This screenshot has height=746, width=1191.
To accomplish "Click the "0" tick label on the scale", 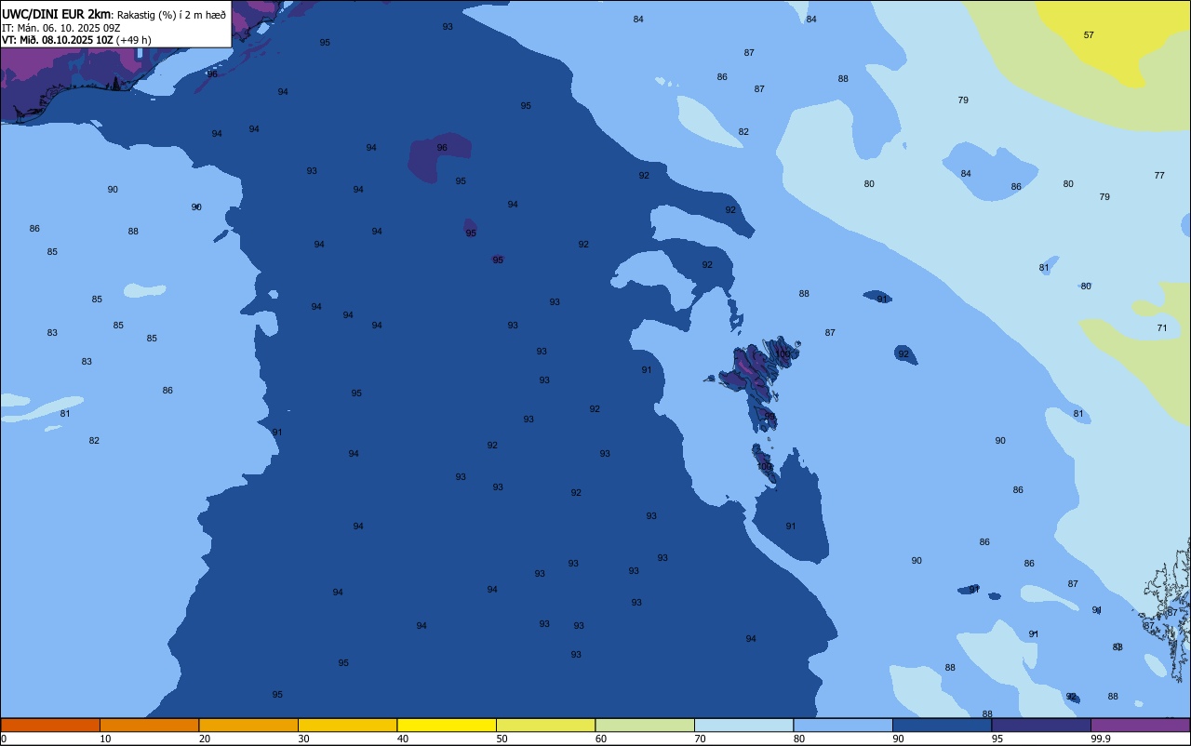I will tap(4, 739).
